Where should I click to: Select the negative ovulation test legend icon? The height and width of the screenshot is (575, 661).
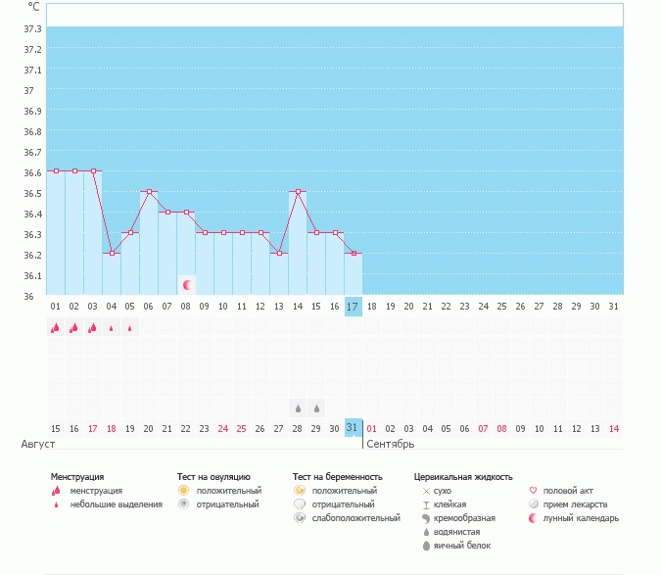[x=183, y=503]
